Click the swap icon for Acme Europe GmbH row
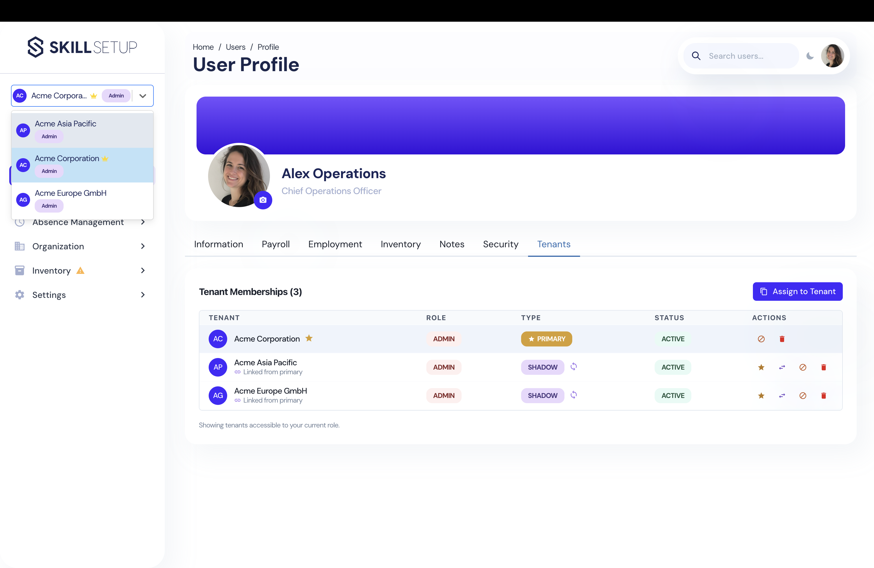This screenshot has width=874, height=568. pos(782,396)
